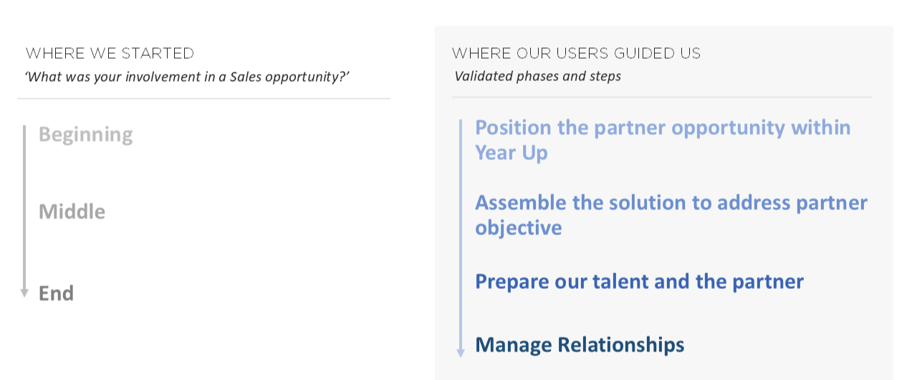Click the Beginning label
Image resolution: width=917 pixels, height=380 pixels.
tap(86, 135)
